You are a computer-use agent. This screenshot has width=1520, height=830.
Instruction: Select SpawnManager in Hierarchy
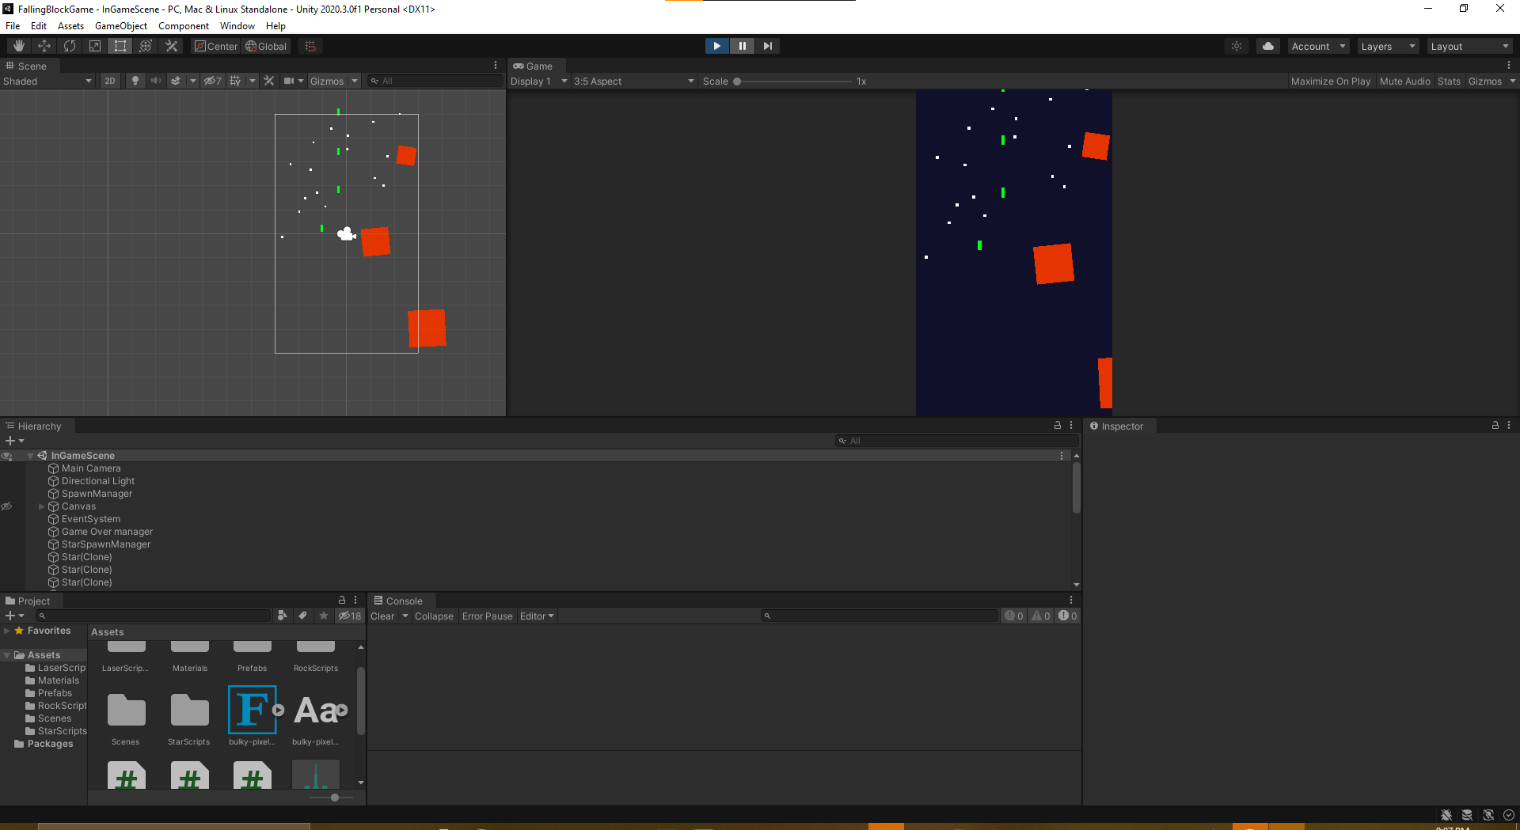pyautogui.click(x=97, y=494)
